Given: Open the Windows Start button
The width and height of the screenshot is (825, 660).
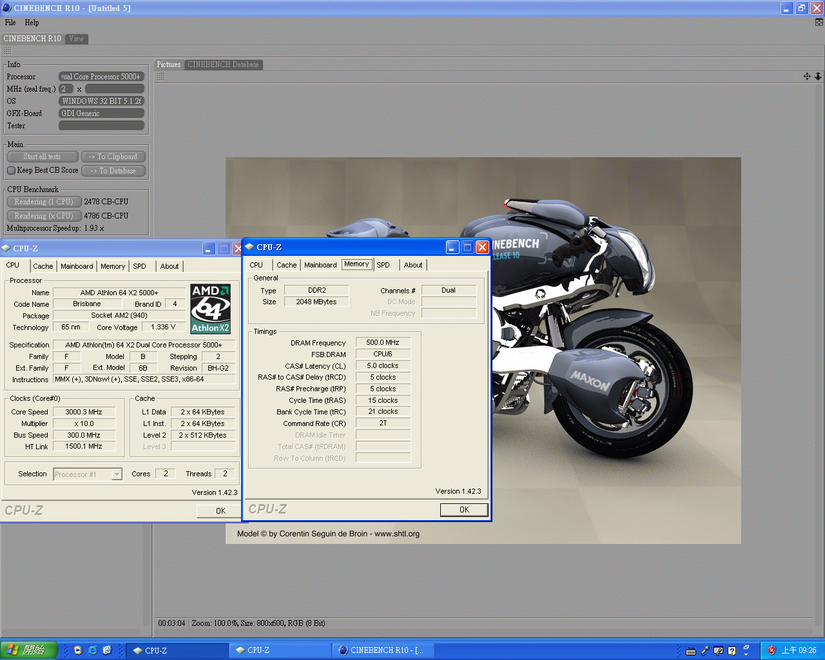Looking at the screenshot, I should pyautogui.click(x=29, y=650).
